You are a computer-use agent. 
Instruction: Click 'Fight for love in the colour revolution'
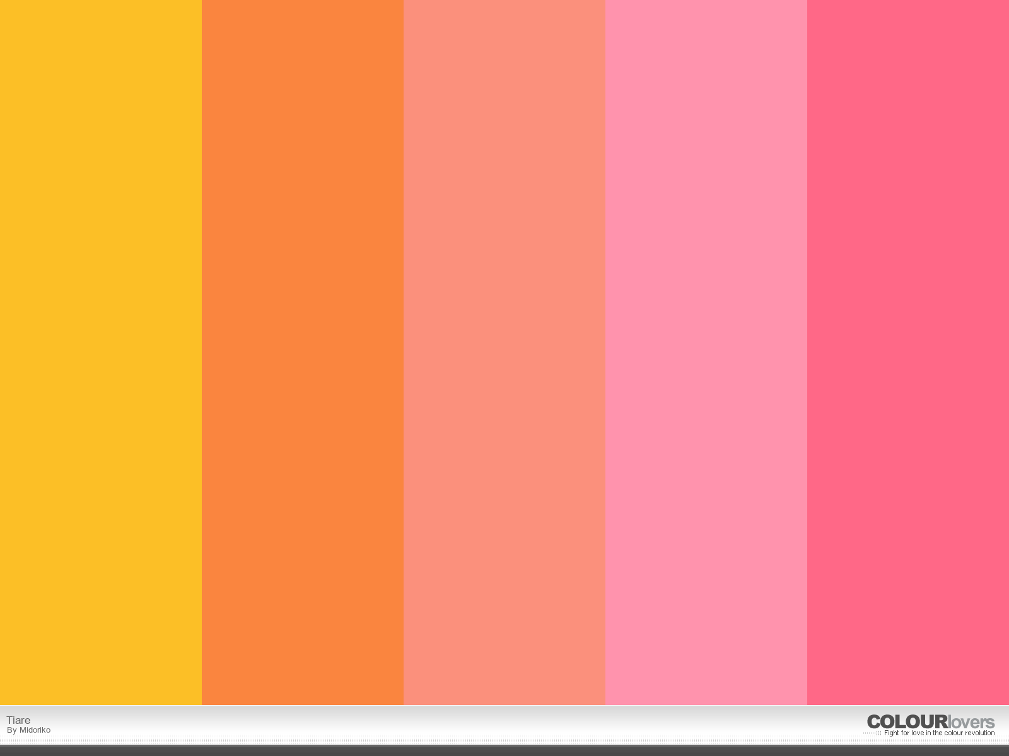pyautogui.click(x=939, y=733)
